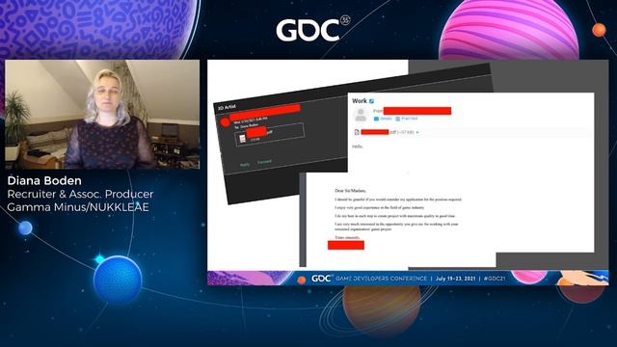Image resolution: width=617 pixels, height=347 pixels.
Task: Open the PDF attachment icon in dark email
Action: pyautogui.click(x=242, y=139)
